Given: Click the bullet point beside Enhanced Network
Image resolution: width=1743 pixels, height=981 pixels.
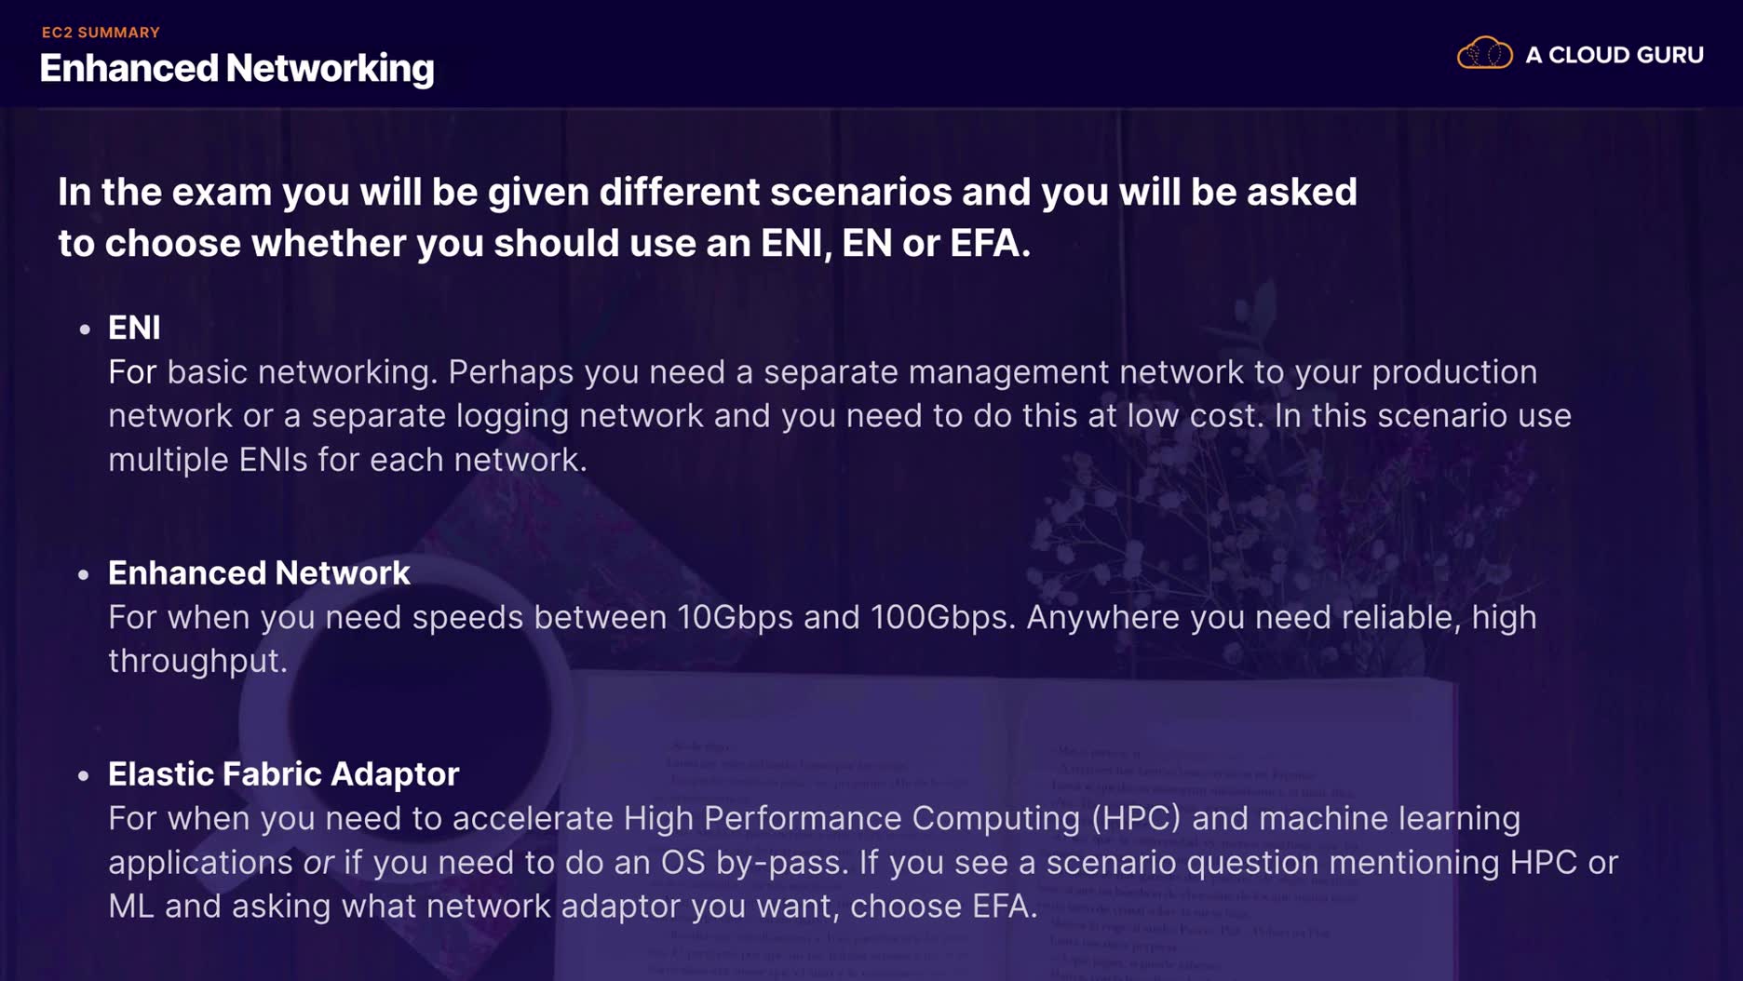Looking at the screenshot, I should click(85, 574).
